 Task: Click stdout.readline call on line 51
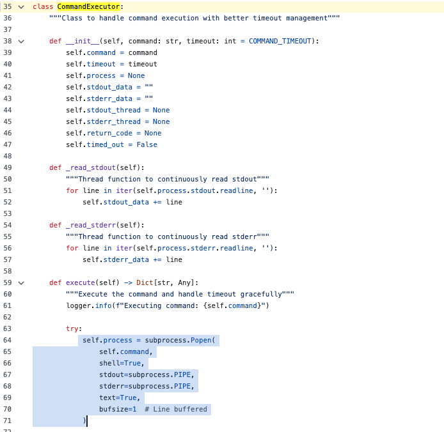[x=222, y=190]
